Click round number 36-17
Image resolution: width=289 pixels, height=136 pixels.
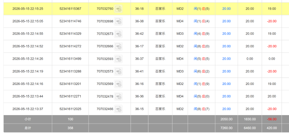click(x=139, y=46)
